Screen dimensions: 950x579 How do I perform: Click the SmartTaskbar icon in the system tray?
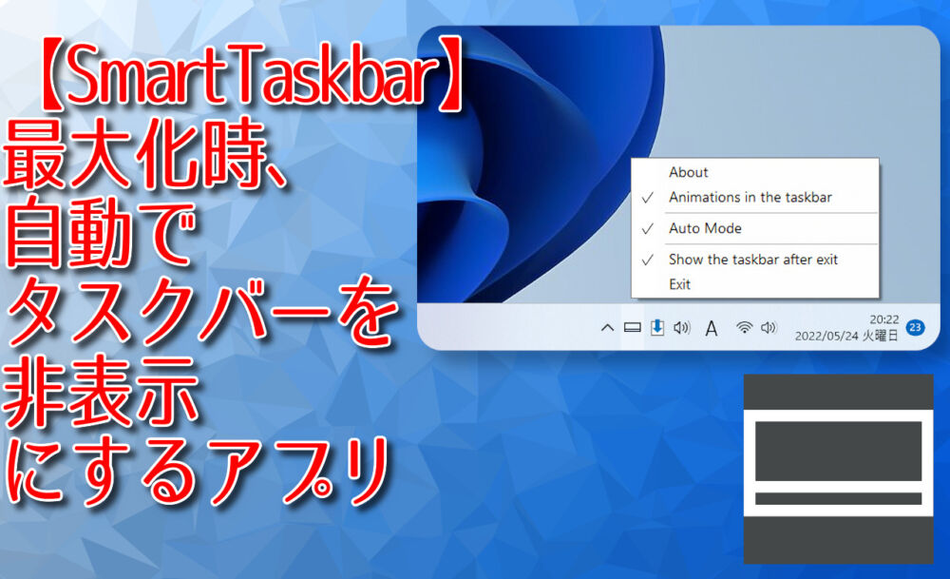(x=656, y=326)
